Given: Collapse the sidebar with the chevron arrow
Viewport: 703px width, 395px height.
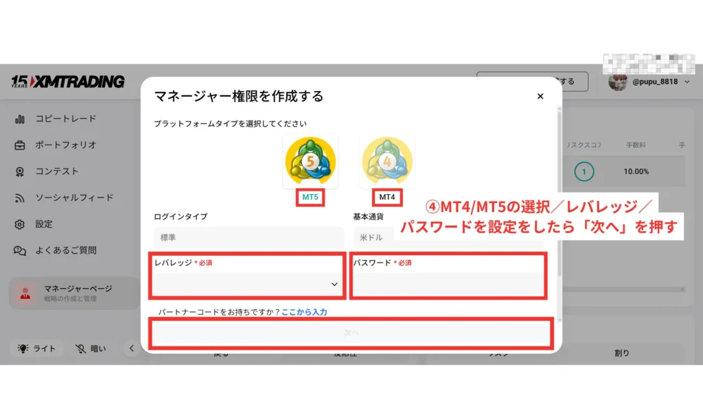Looking at the screenshot, I should point(131,348).
